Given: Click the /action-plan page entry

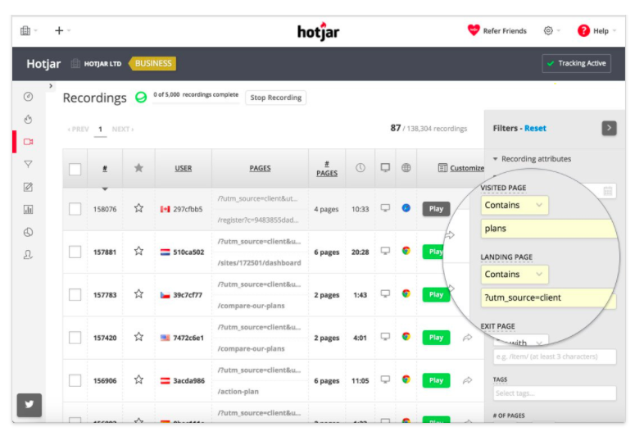Looking at the screenshot, I should point(238,392).
